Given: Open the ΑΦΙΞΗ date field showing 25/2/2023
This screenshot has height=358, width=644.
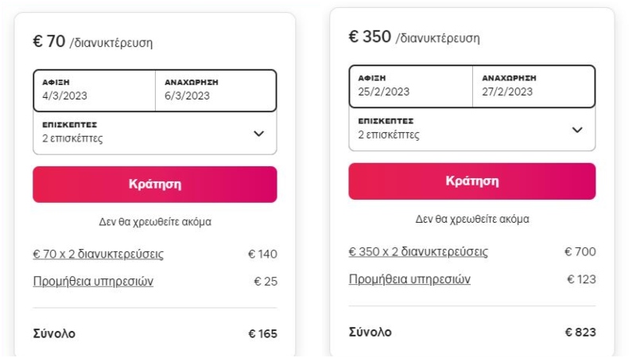Looking at the screenshot, I should pos(409,85).
